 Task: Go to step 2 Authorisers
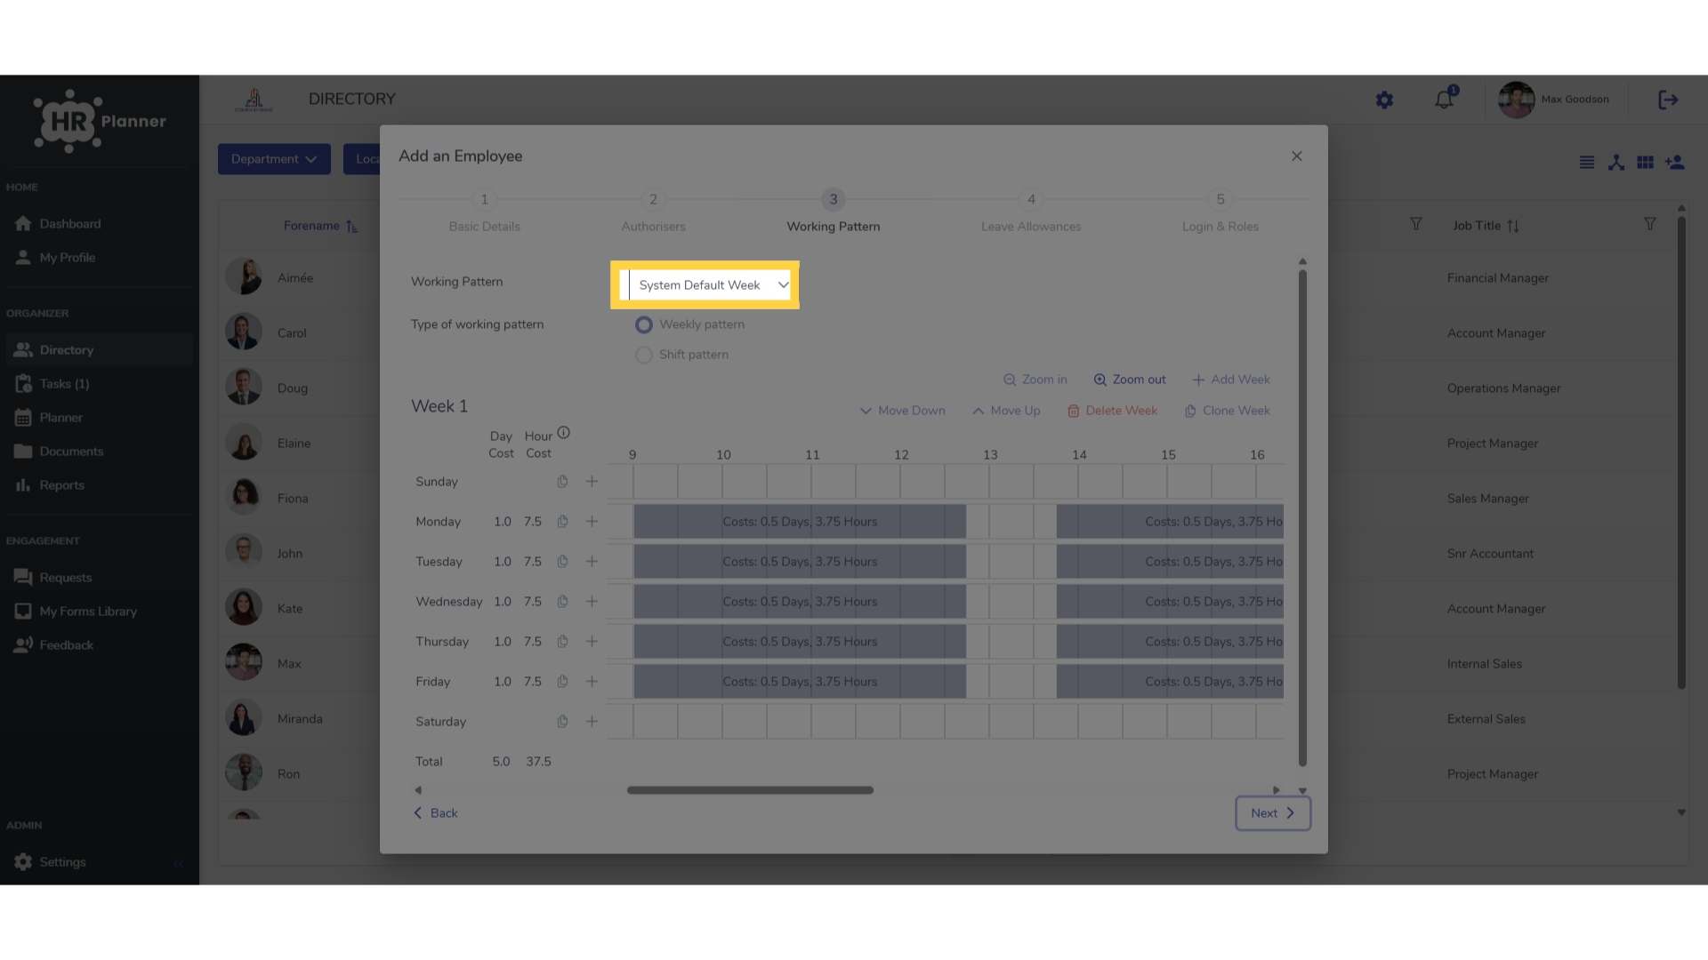[653, 212]
